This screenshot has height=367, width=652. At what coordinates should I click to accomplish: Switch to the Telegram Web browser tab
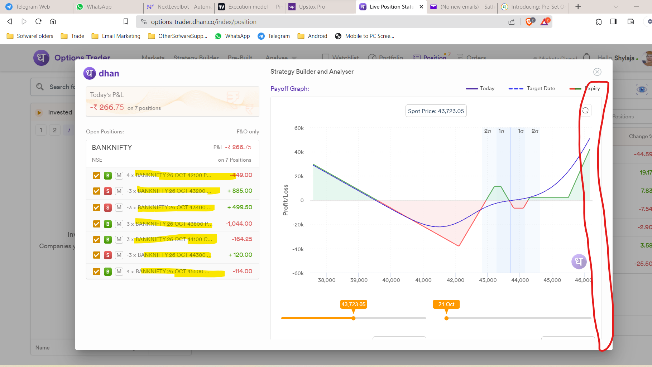point(33,7)
